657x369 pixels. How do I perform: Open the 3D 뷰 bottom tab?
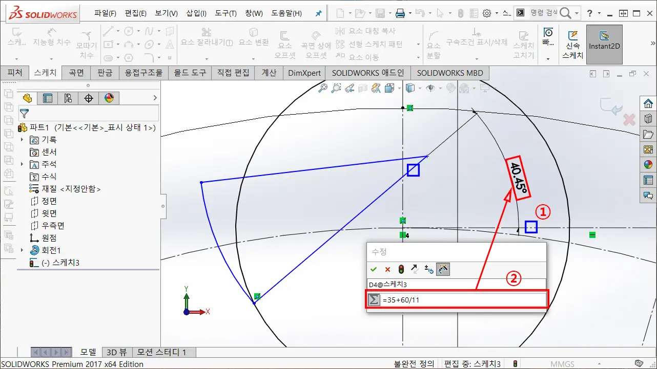(x=117, y=352)
